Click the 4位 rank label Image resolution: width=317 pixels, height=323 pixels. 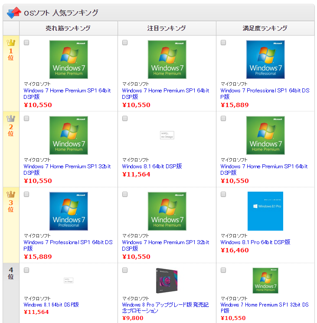click(11, 273)
